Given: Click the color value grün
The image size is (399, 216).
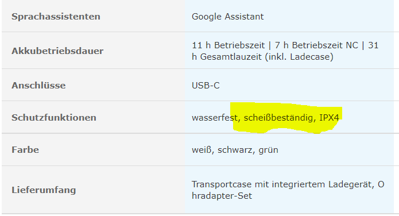Looking at the screenshot, I should pos(268,150).
